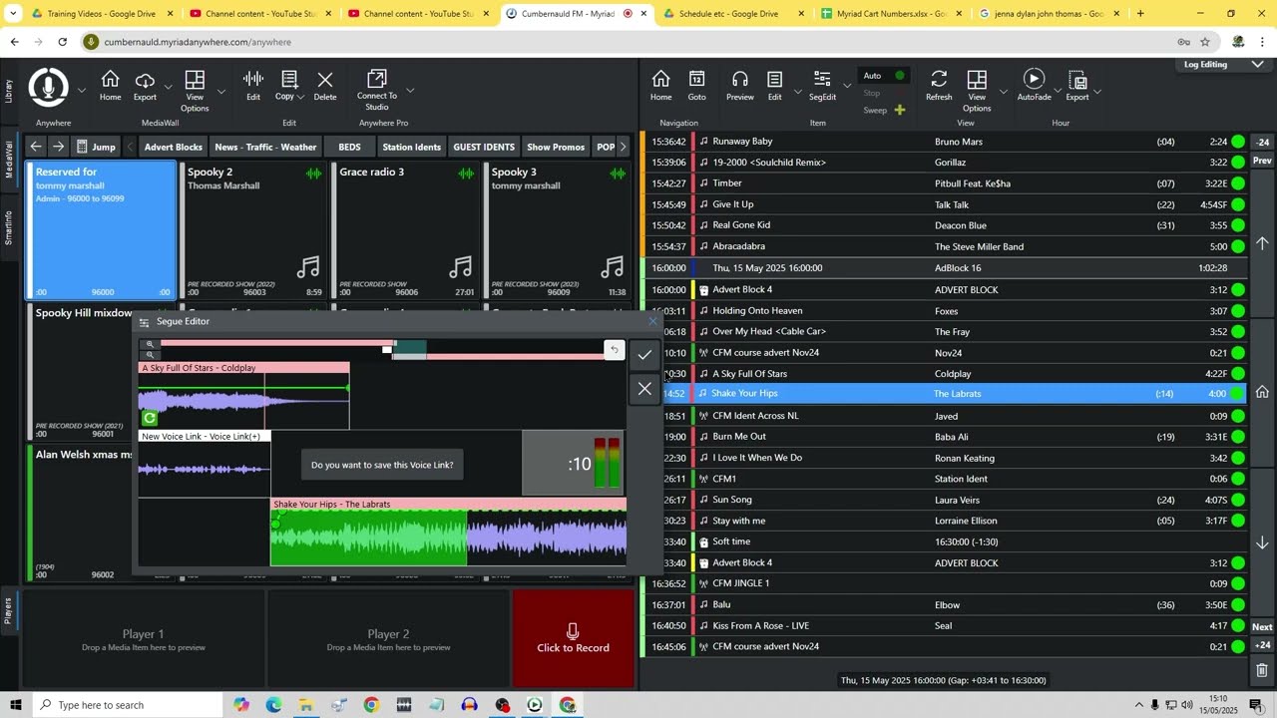Expand MediaWall View Options dropdown arrow
1277x718 pixels.
[221, 91]
